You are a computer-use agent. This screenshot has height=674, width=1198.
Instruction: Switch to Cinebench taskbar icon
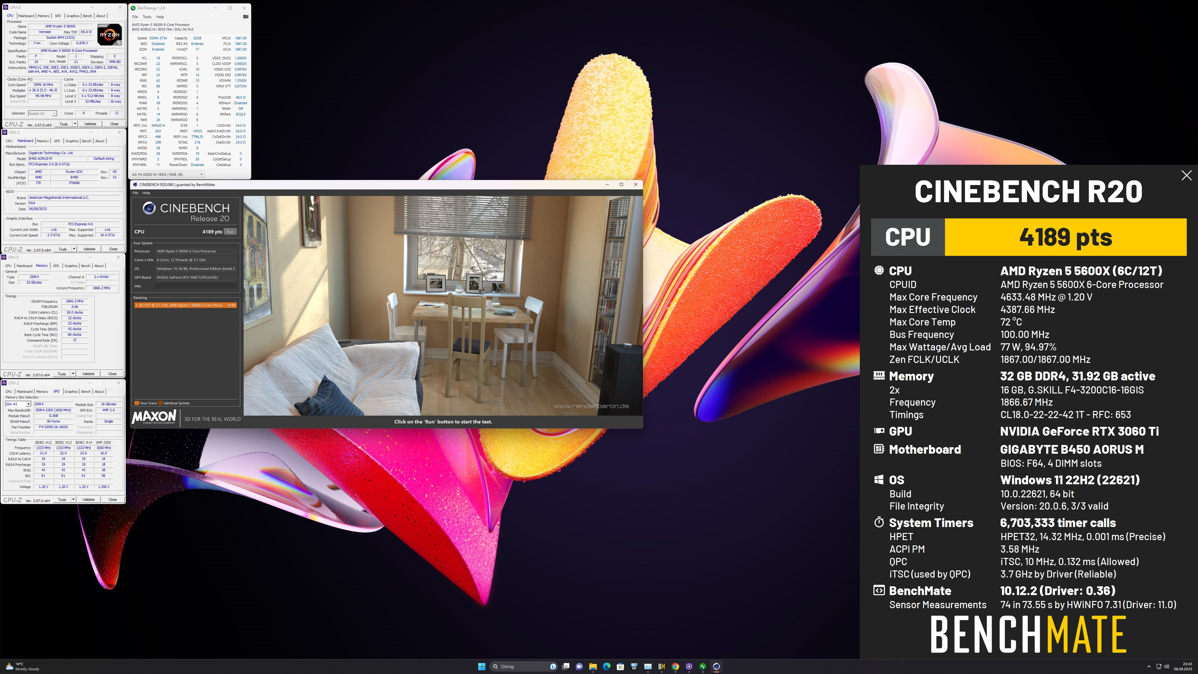pyautogui.click(x=717, y=666)
